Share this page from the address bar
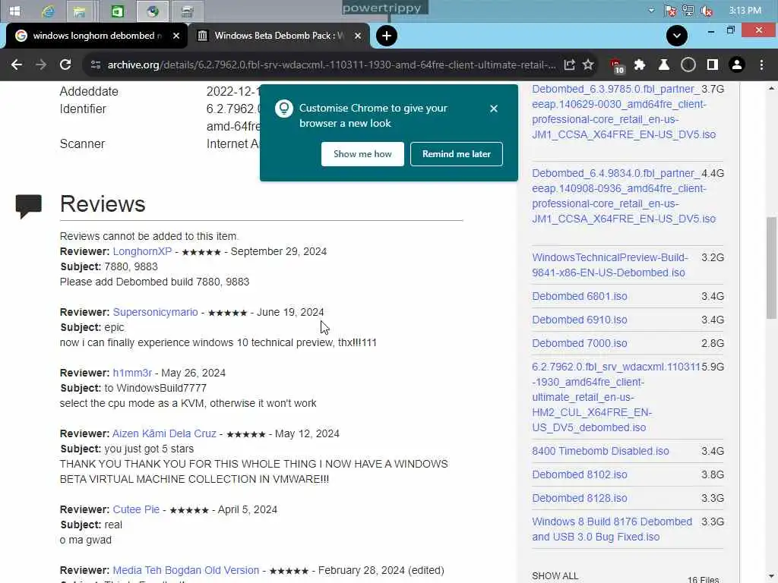 569,65
